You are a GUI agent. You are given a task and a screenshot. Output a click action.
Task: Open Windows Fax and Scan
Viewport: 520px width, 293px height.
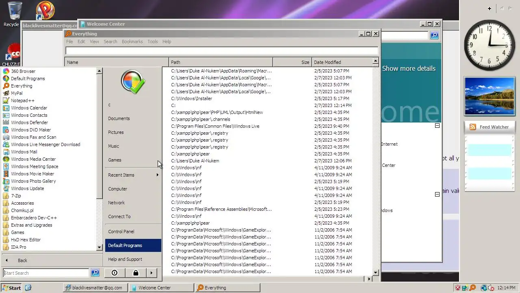click(x=33, y=137)
